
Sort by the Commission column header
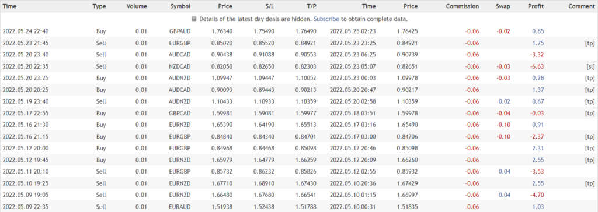pos(463,6)
